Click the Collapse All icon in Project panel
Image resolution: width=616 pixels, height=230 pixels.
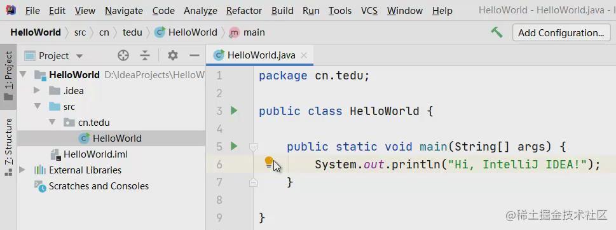click(x=145, y=56)
